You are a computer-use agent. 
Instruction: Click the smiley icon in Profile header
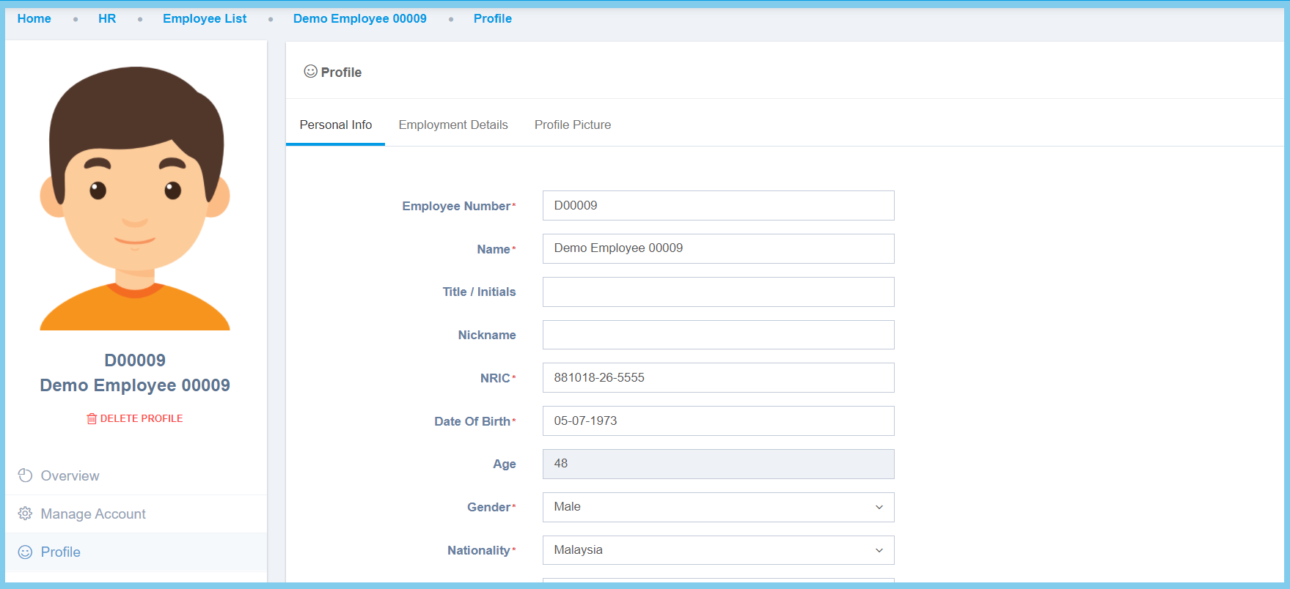point(310,72)
